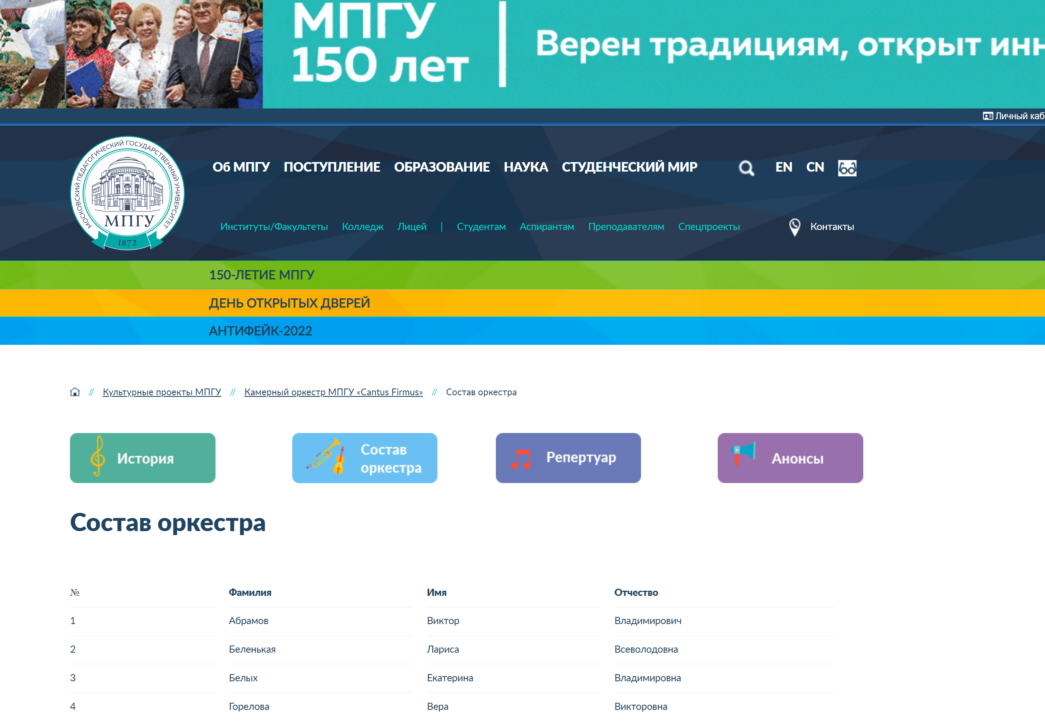Click the surname Белых
The height and width of the screenshot is (721, 1045).
click(x=243, y=678)
